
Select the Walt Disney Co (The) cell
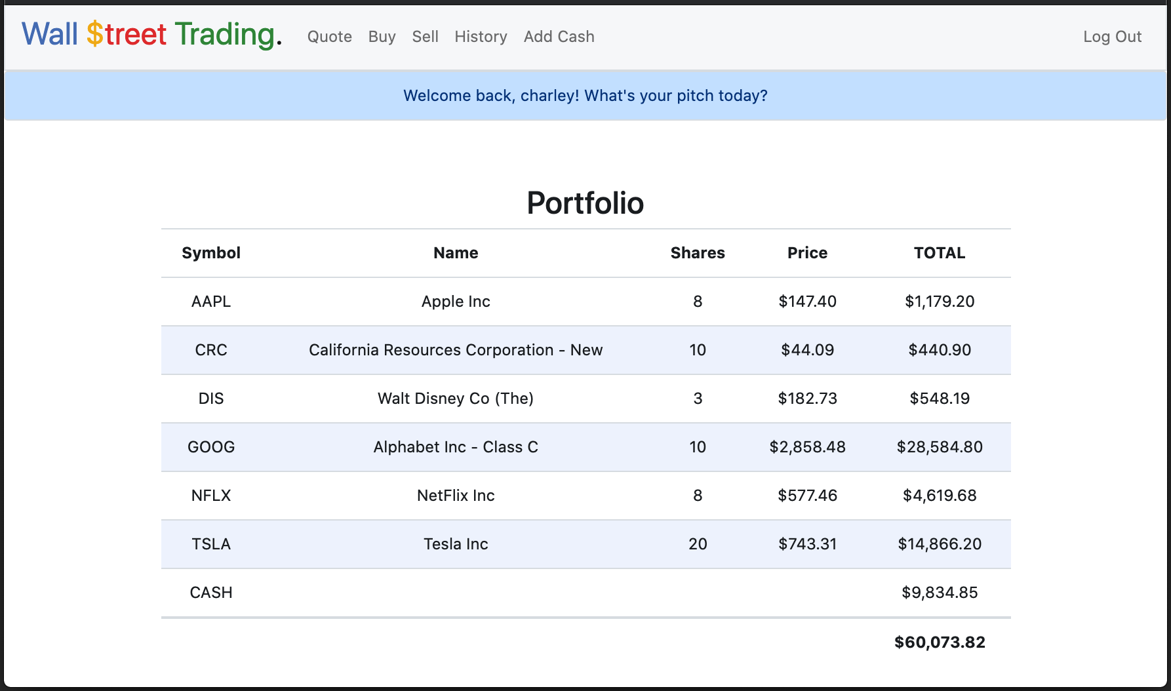point(456,399)
